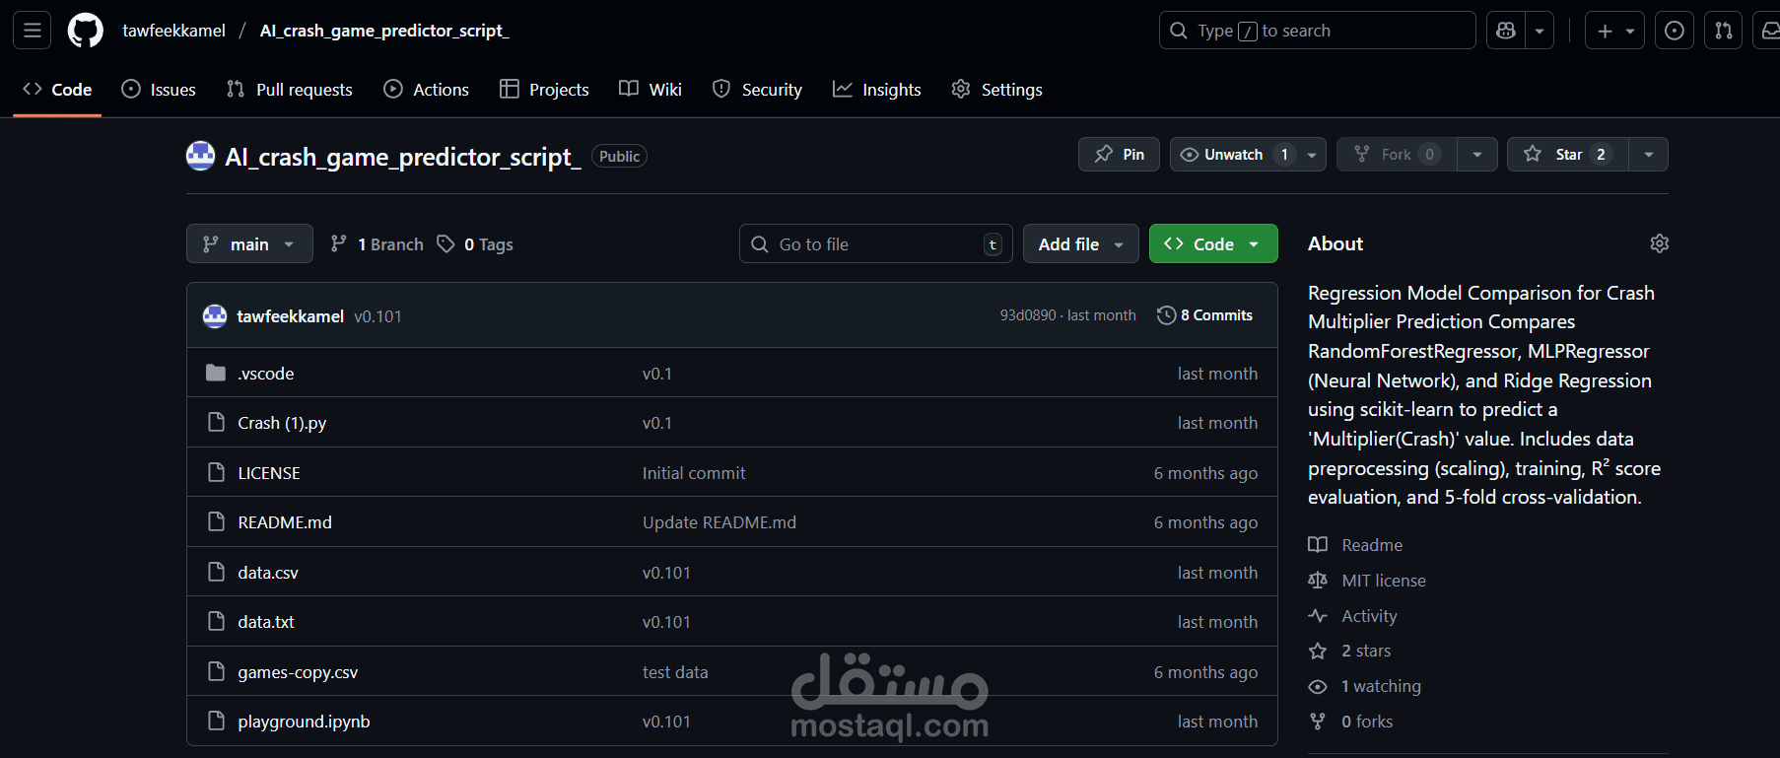Edit About details with the gear icon
Viewport: 1780px width, 758px height.
(x=1660, y=243)
